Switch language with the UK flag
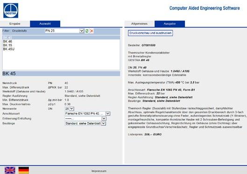 10,170
